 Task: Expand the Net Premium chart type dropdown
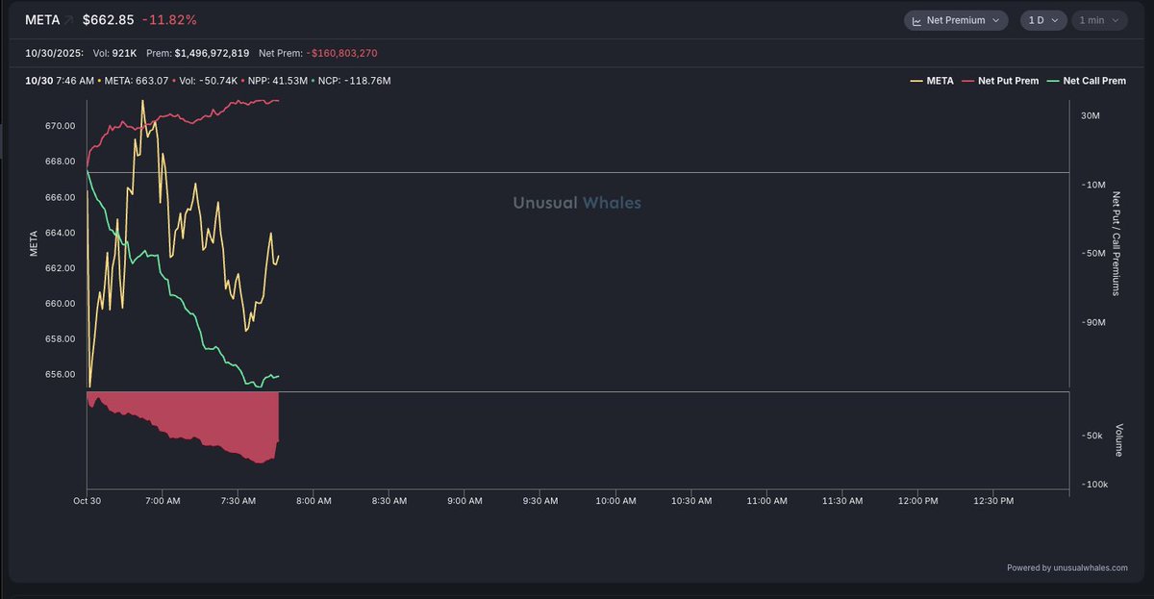pos(955,20)
